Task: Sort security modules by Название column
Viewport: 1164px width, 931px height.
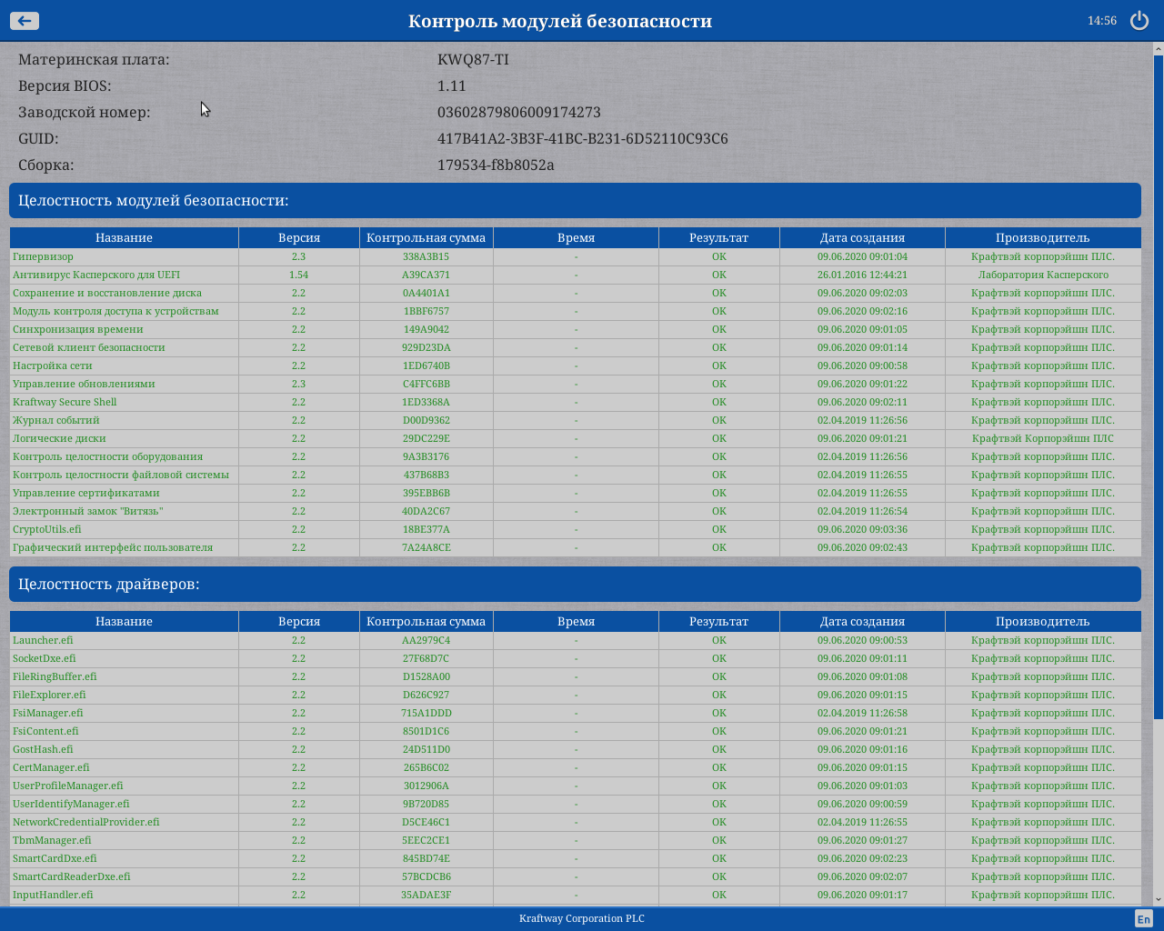Action: tap(124, 237)
